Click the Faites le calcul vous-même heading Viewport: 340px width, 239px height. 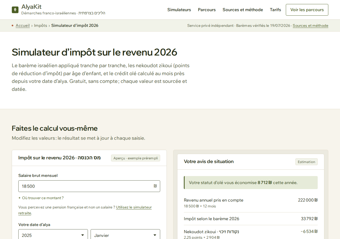[55, 128]
